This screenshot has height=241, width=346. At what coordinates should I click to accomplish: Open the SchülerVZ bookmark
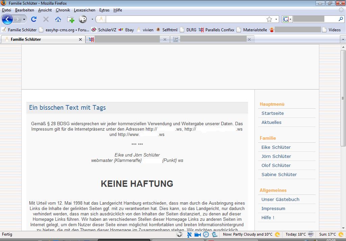(x=107, y=30)
